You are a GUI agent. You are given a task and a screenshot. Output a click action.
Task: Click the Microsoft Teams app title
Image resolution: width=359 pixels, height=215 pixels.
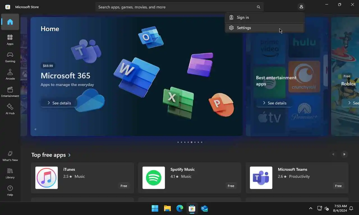293,169
